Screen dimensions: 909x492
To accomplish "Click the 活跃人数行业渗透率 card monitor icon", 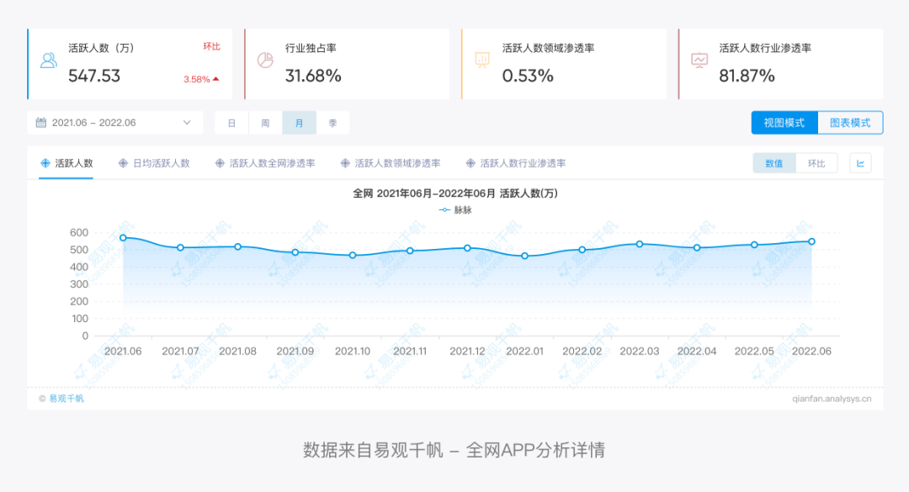I will pos(699,61).
